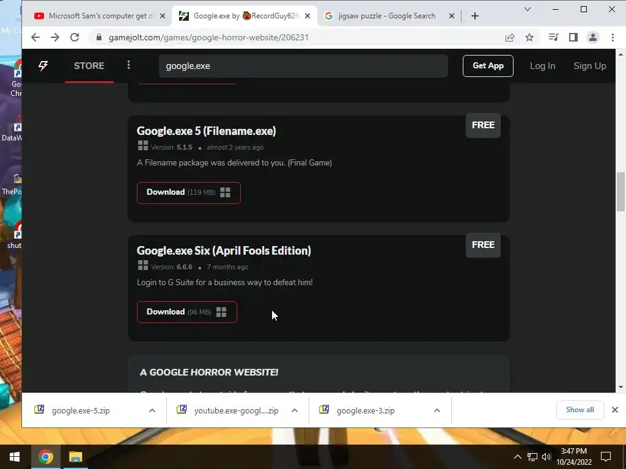The height and width of the screenshot is (469, 626).
Task: Click Chrome icon in taskbar
Action: click(45, 457)
